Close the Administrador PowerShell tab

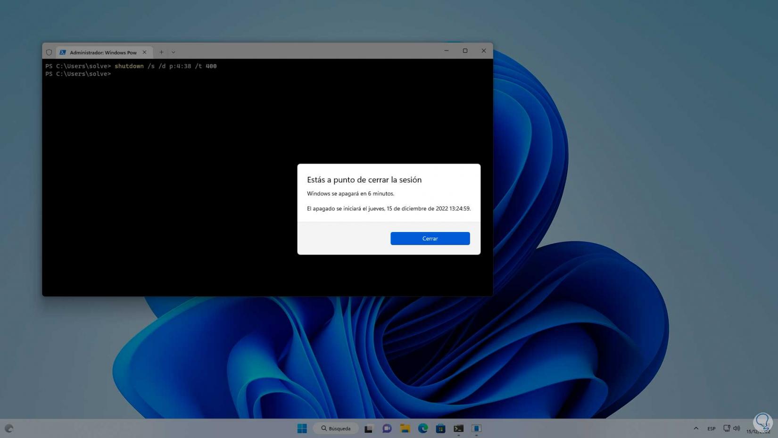pos(144,52)
